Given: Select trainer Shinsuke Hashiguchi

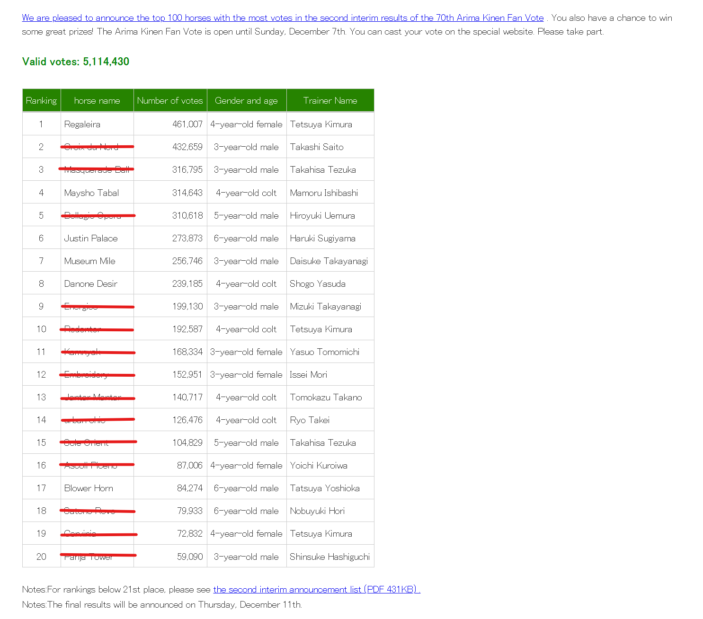Looking at the screenshot, I should point(330,557).
